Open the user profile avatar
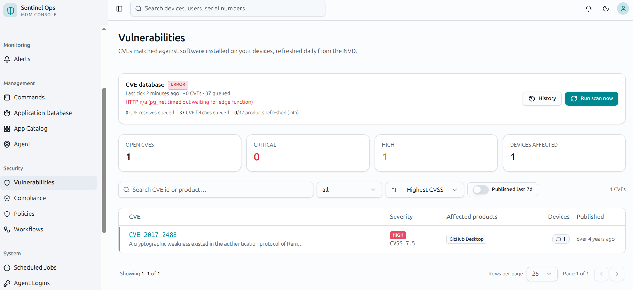Screen dimensions: 633x290 click(x=623, y=9)
